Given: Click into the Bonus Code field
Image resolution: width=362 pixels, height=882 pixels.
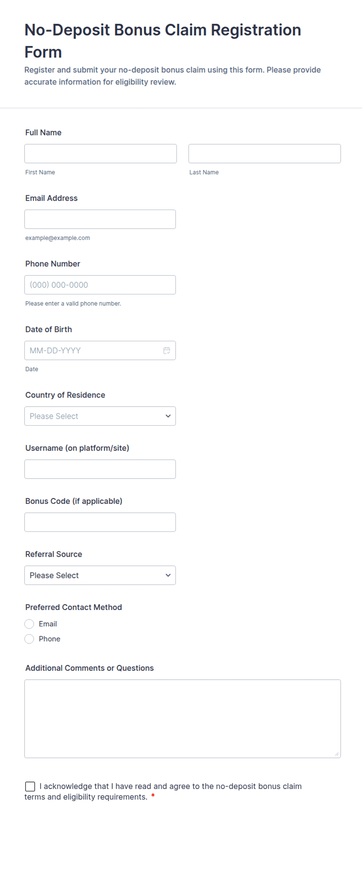Looking at the screenshot, I should tap(100, 522).
